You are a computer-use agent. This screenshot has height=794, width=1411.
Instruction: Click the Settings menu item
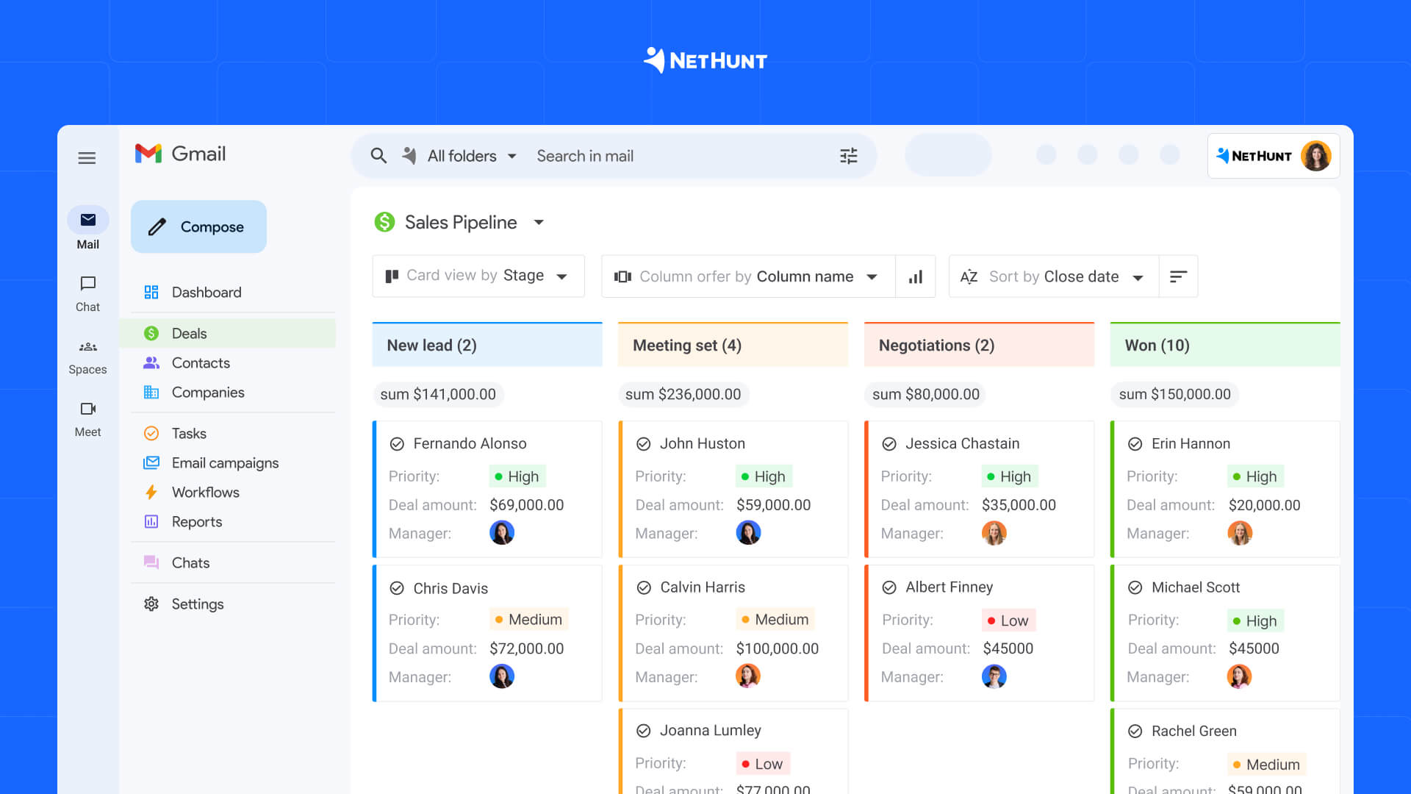click(198, 603)
